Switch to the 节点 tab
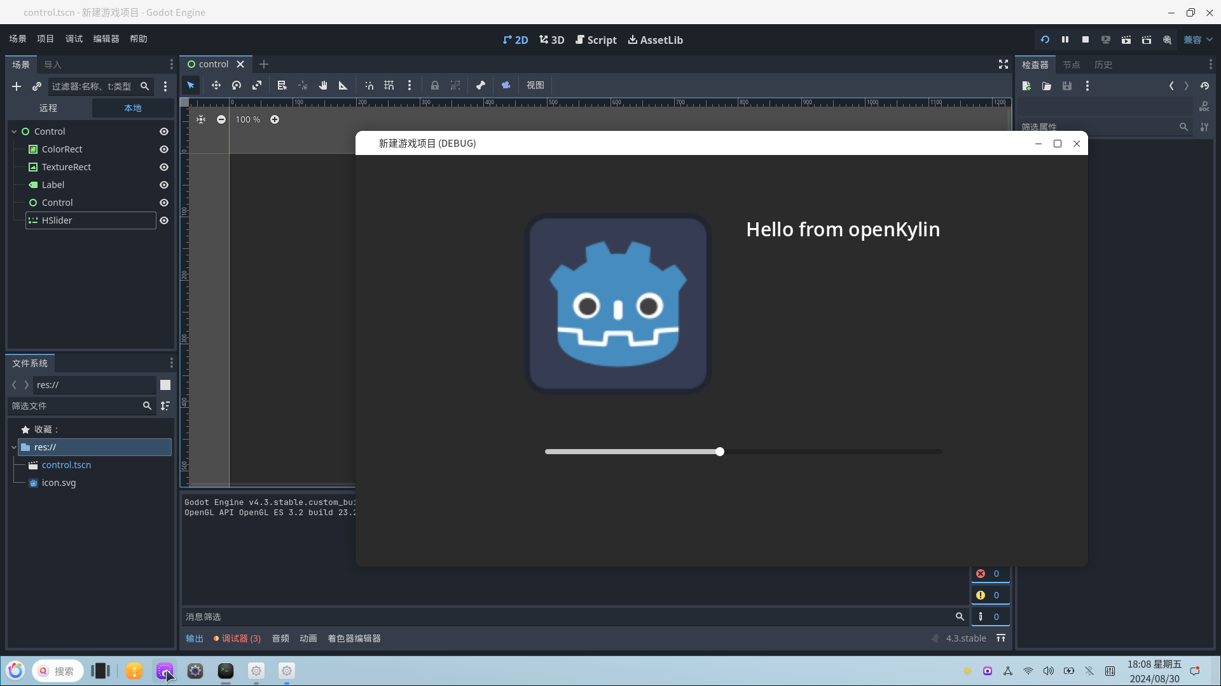This screenshot has width=1221, height=686. click(1072, 65)
